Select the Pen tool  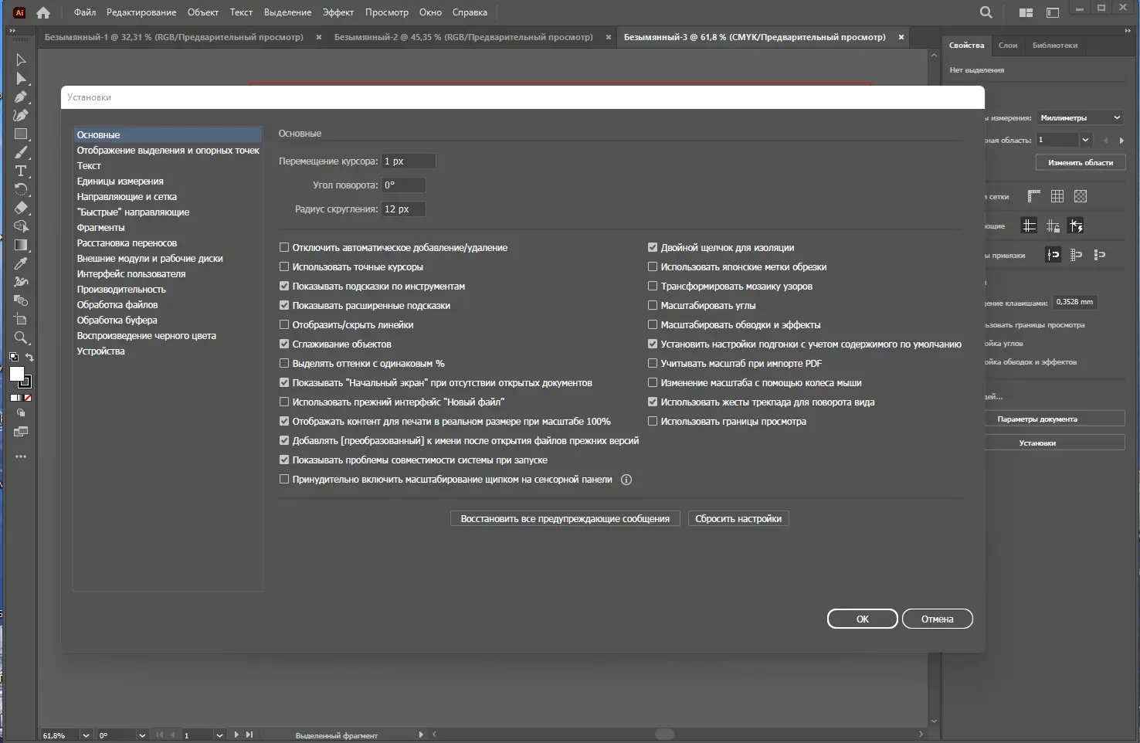(x=21, y=97)
